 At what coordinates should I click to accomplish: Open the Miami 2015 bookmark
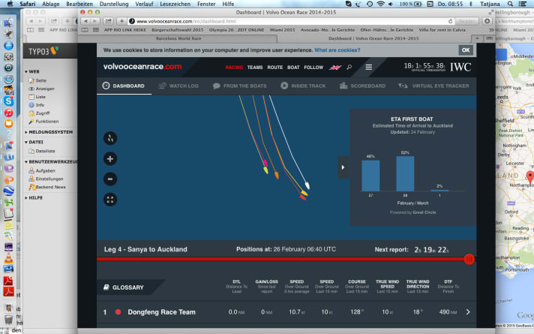(x=282, y=30)
